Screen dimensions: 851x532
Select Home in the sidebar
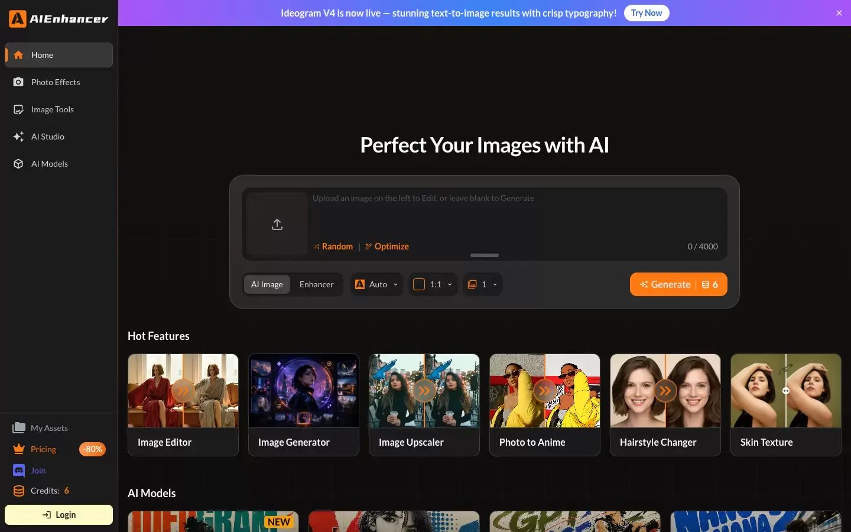coord(59,55)
